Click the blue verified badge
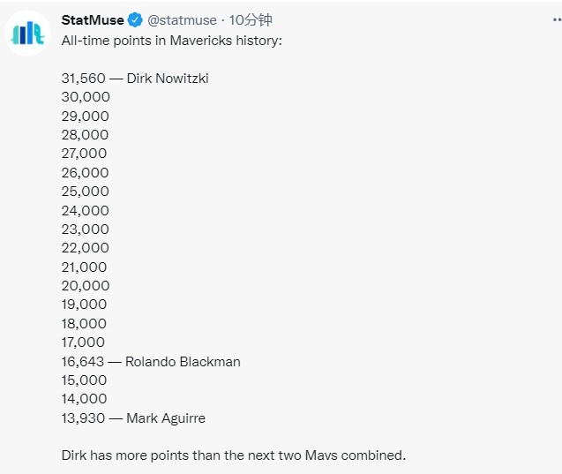This screenshot has height=474, width=562. (x=136, y=20)
